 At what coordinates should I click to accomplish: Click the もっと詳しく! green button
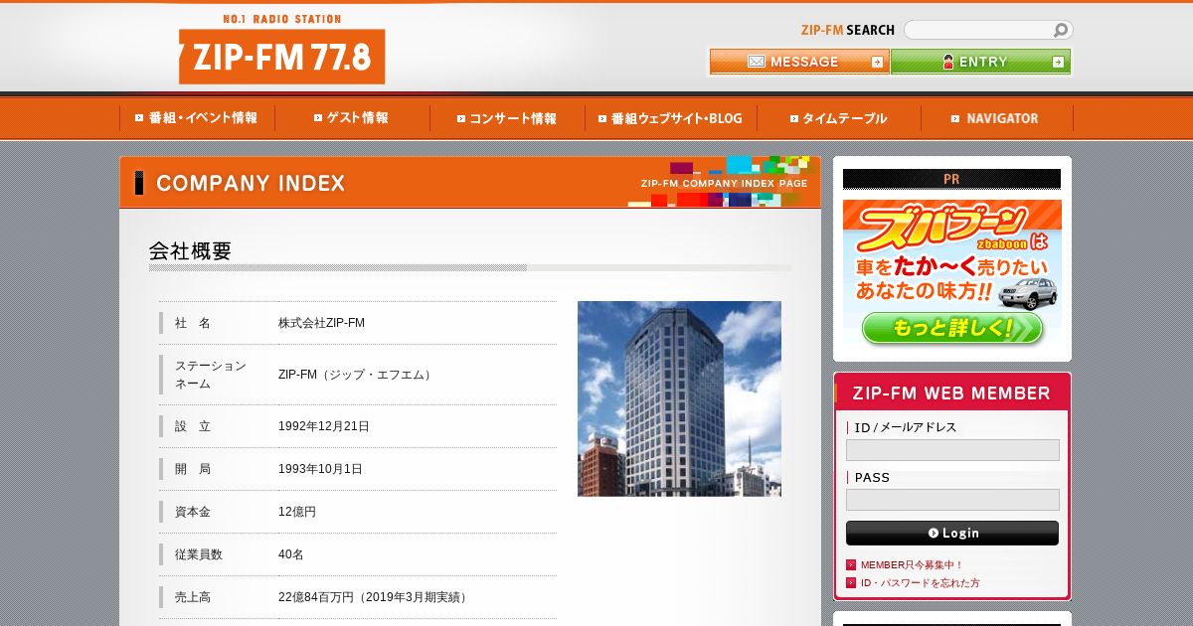952,328
